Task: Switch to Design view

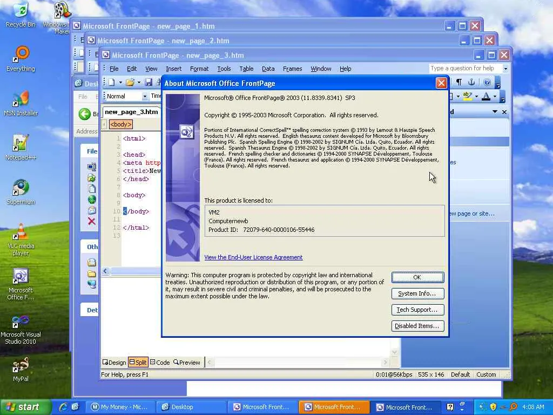Action: tap(114, 363)
